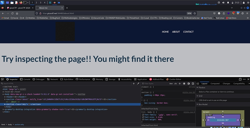250x128 pixels.
Task: Open a new browser tab with plus
Action: 67,8
